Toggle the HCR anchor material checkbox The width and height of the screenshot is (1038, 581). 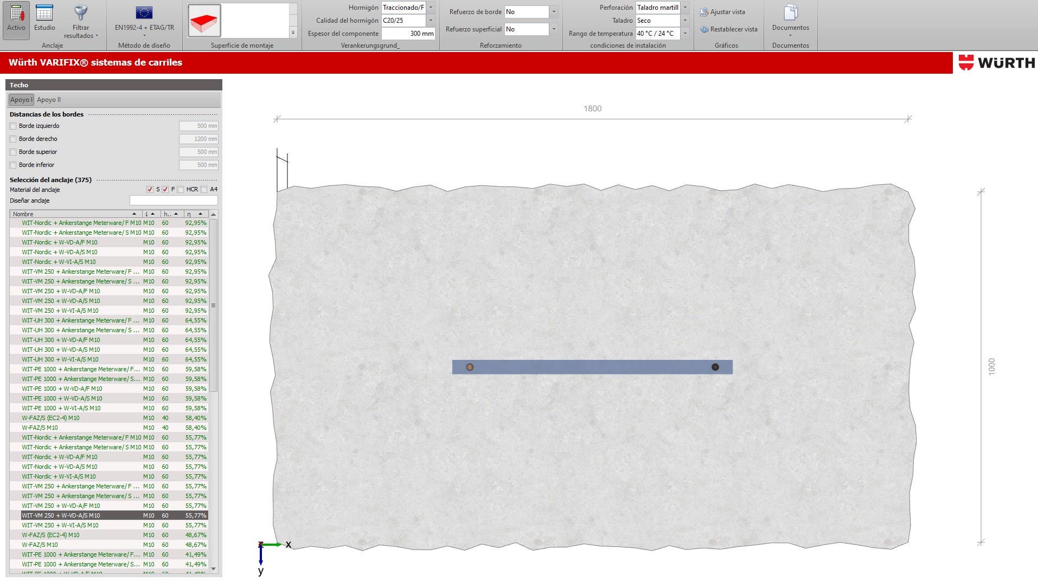point(181,190)
